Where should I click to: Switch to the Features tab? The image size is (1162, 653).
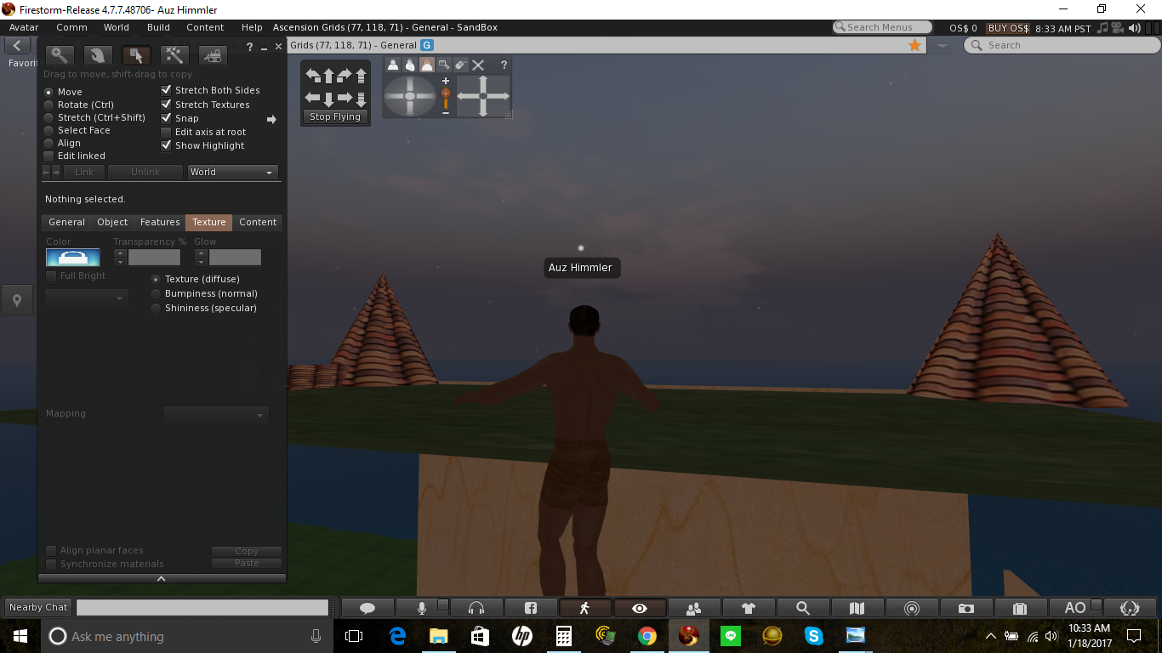point(160,222)
